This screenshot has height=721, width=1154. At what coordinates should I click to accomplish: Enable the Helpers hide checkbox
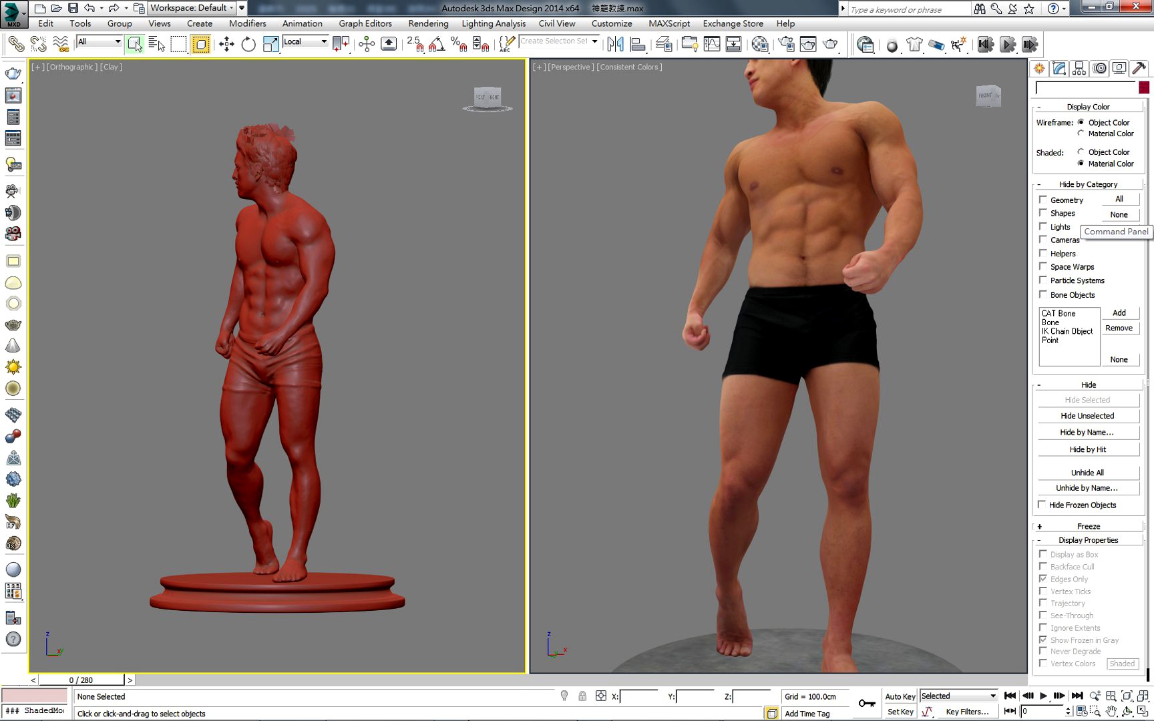pos(1042,253)
